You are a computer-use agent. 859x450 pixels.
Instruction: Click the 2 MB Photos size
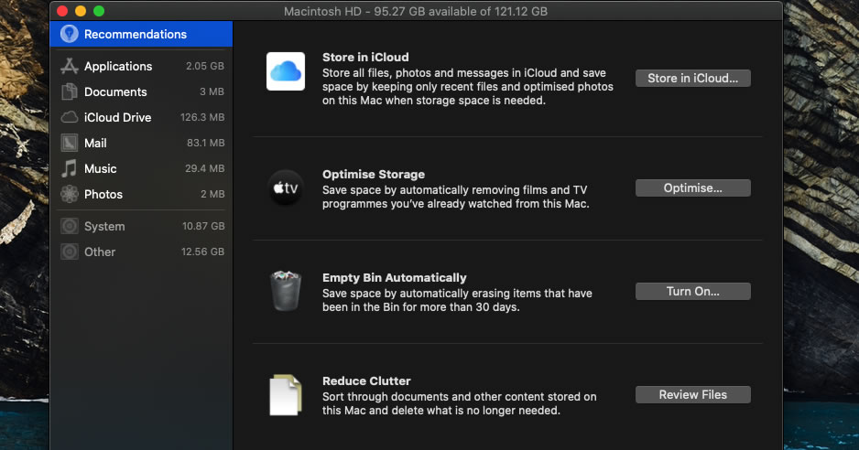tap(212, 194)
